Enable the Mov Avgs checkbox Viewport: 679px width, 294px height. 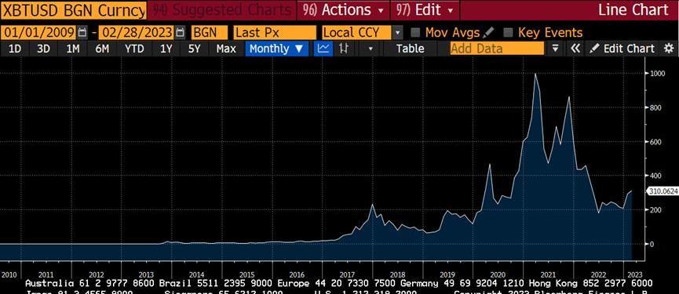pos(415,32)
